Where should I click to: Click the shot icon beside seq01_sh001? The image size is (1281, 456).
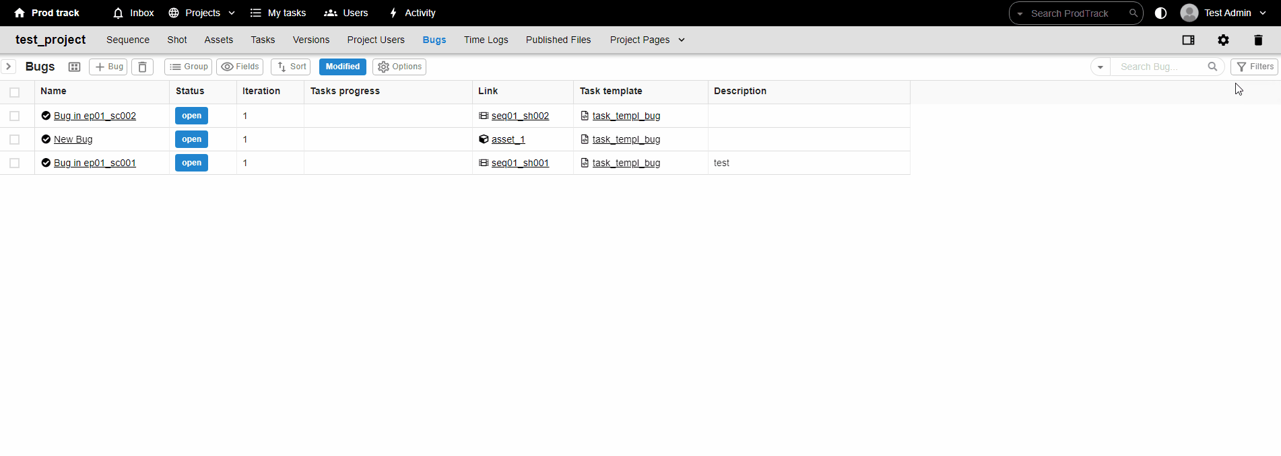pyautogui.click(x=484, y=163)
